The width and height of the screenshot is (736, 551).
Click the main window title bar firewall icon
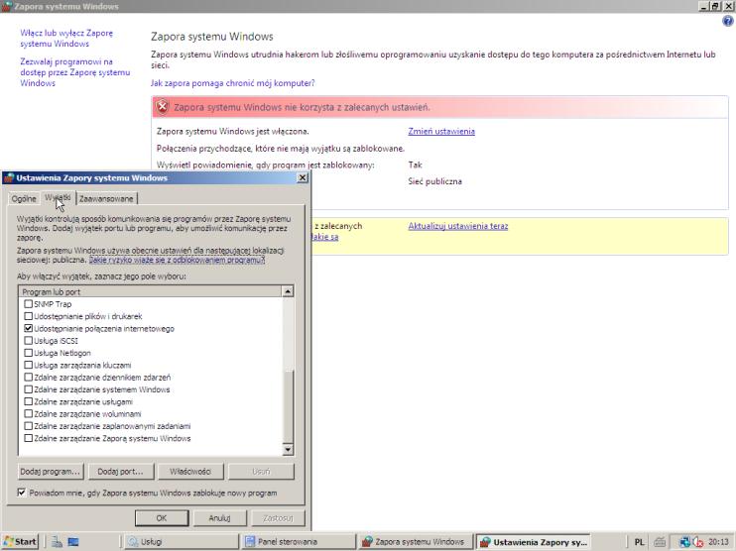(7, 6)
